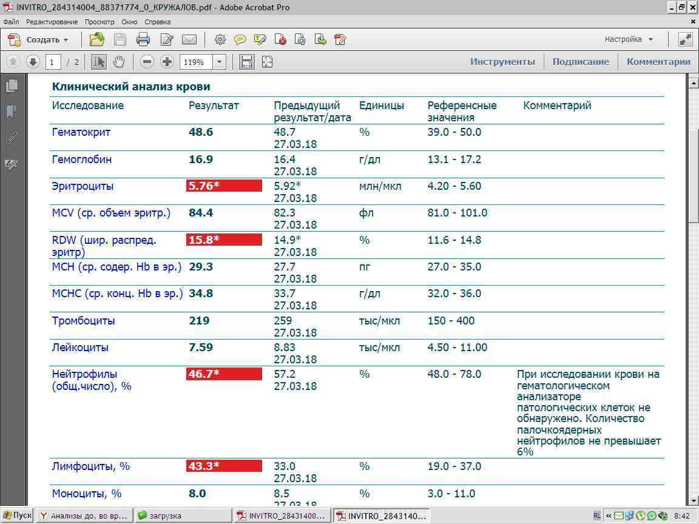The width and height of the screenshot is (699, 524).
Task: Click the Open file folder icon
Action: 96,40
